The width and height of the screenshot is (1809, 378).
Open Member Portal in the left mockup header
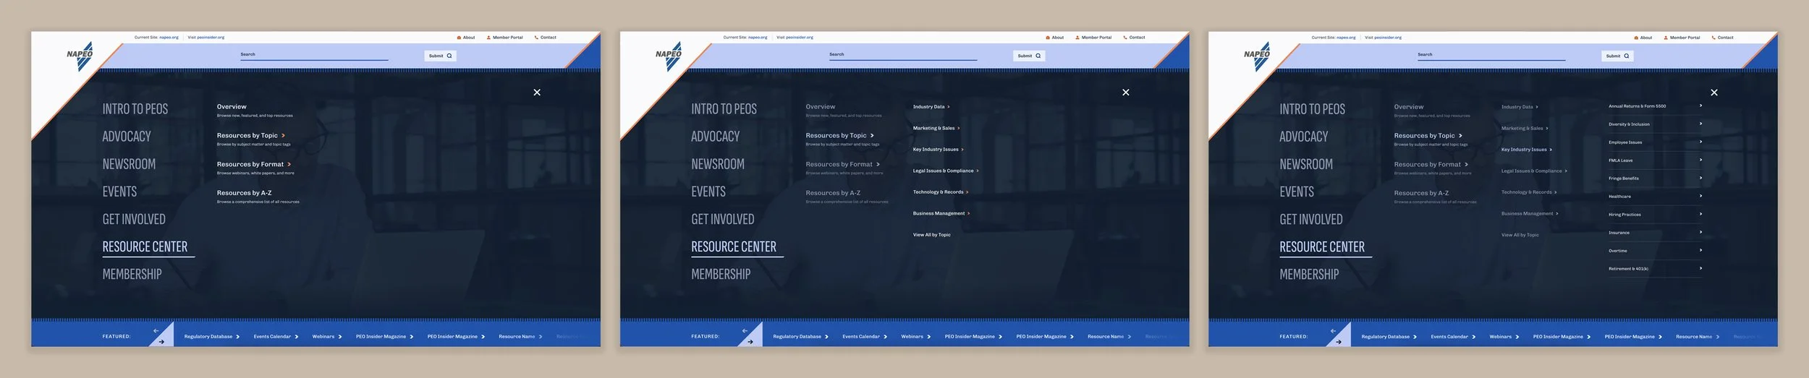504,38
